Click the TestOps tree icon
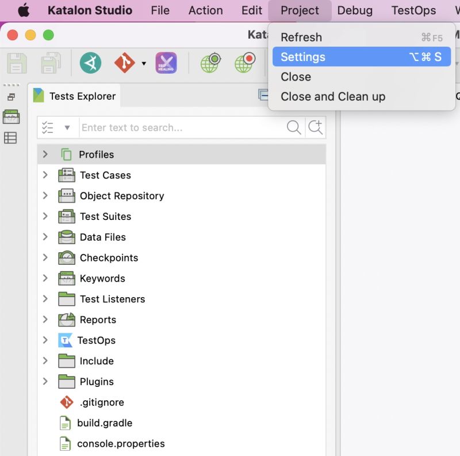The width and height of the screenshot is (460, 456). [x=66, y=340]
